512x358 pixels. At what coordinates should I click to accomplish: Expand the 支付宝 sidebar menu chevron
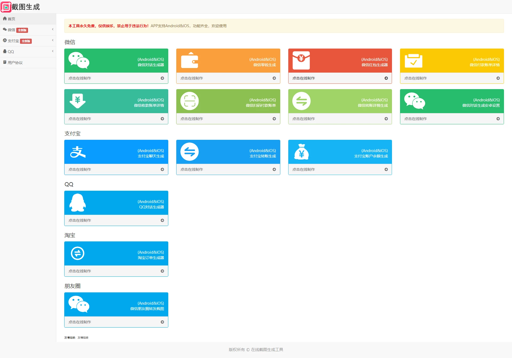(x=53, y=40)
